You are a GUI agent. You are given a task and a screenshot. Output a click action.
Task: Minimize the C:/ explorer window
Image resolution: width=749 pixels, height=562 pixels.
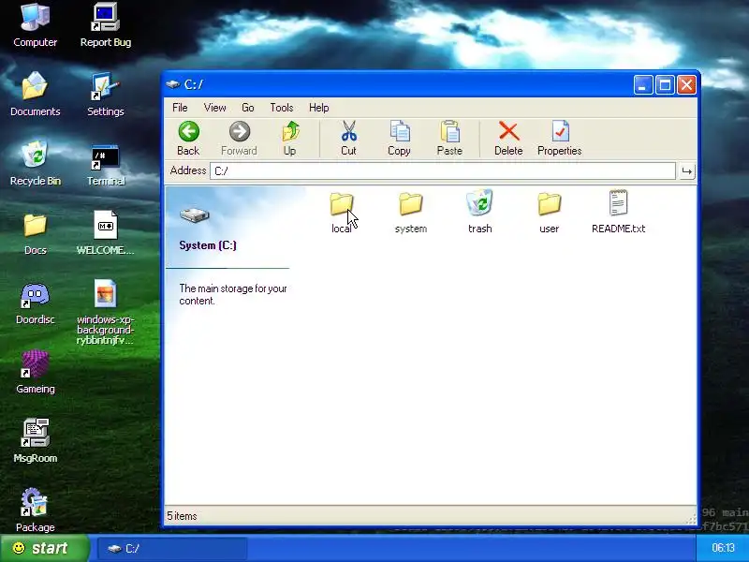tap(643, 85)
